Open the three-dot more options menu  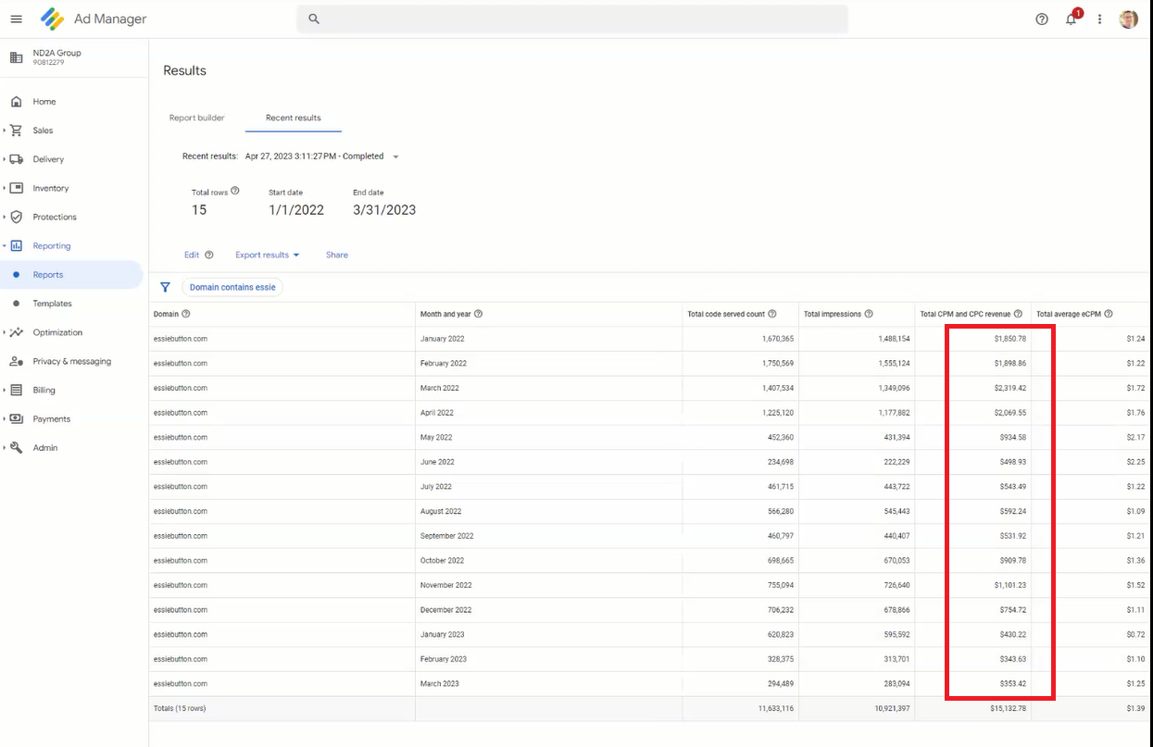pos(1100,19)
